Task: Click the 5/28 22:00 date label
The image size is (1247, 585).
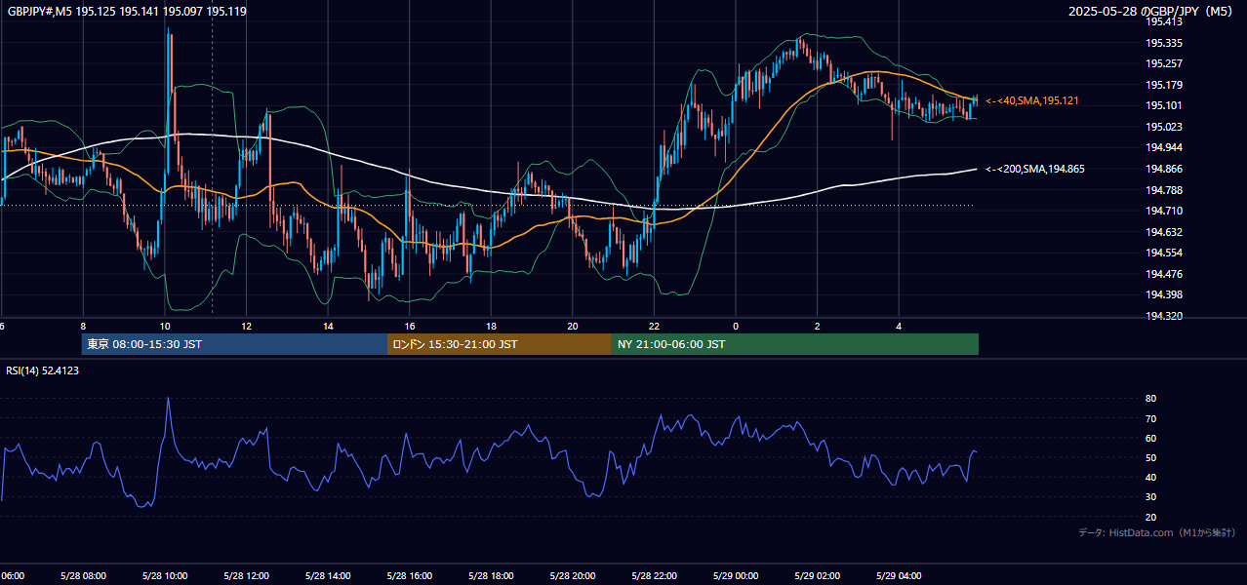Action: (654, 576)
